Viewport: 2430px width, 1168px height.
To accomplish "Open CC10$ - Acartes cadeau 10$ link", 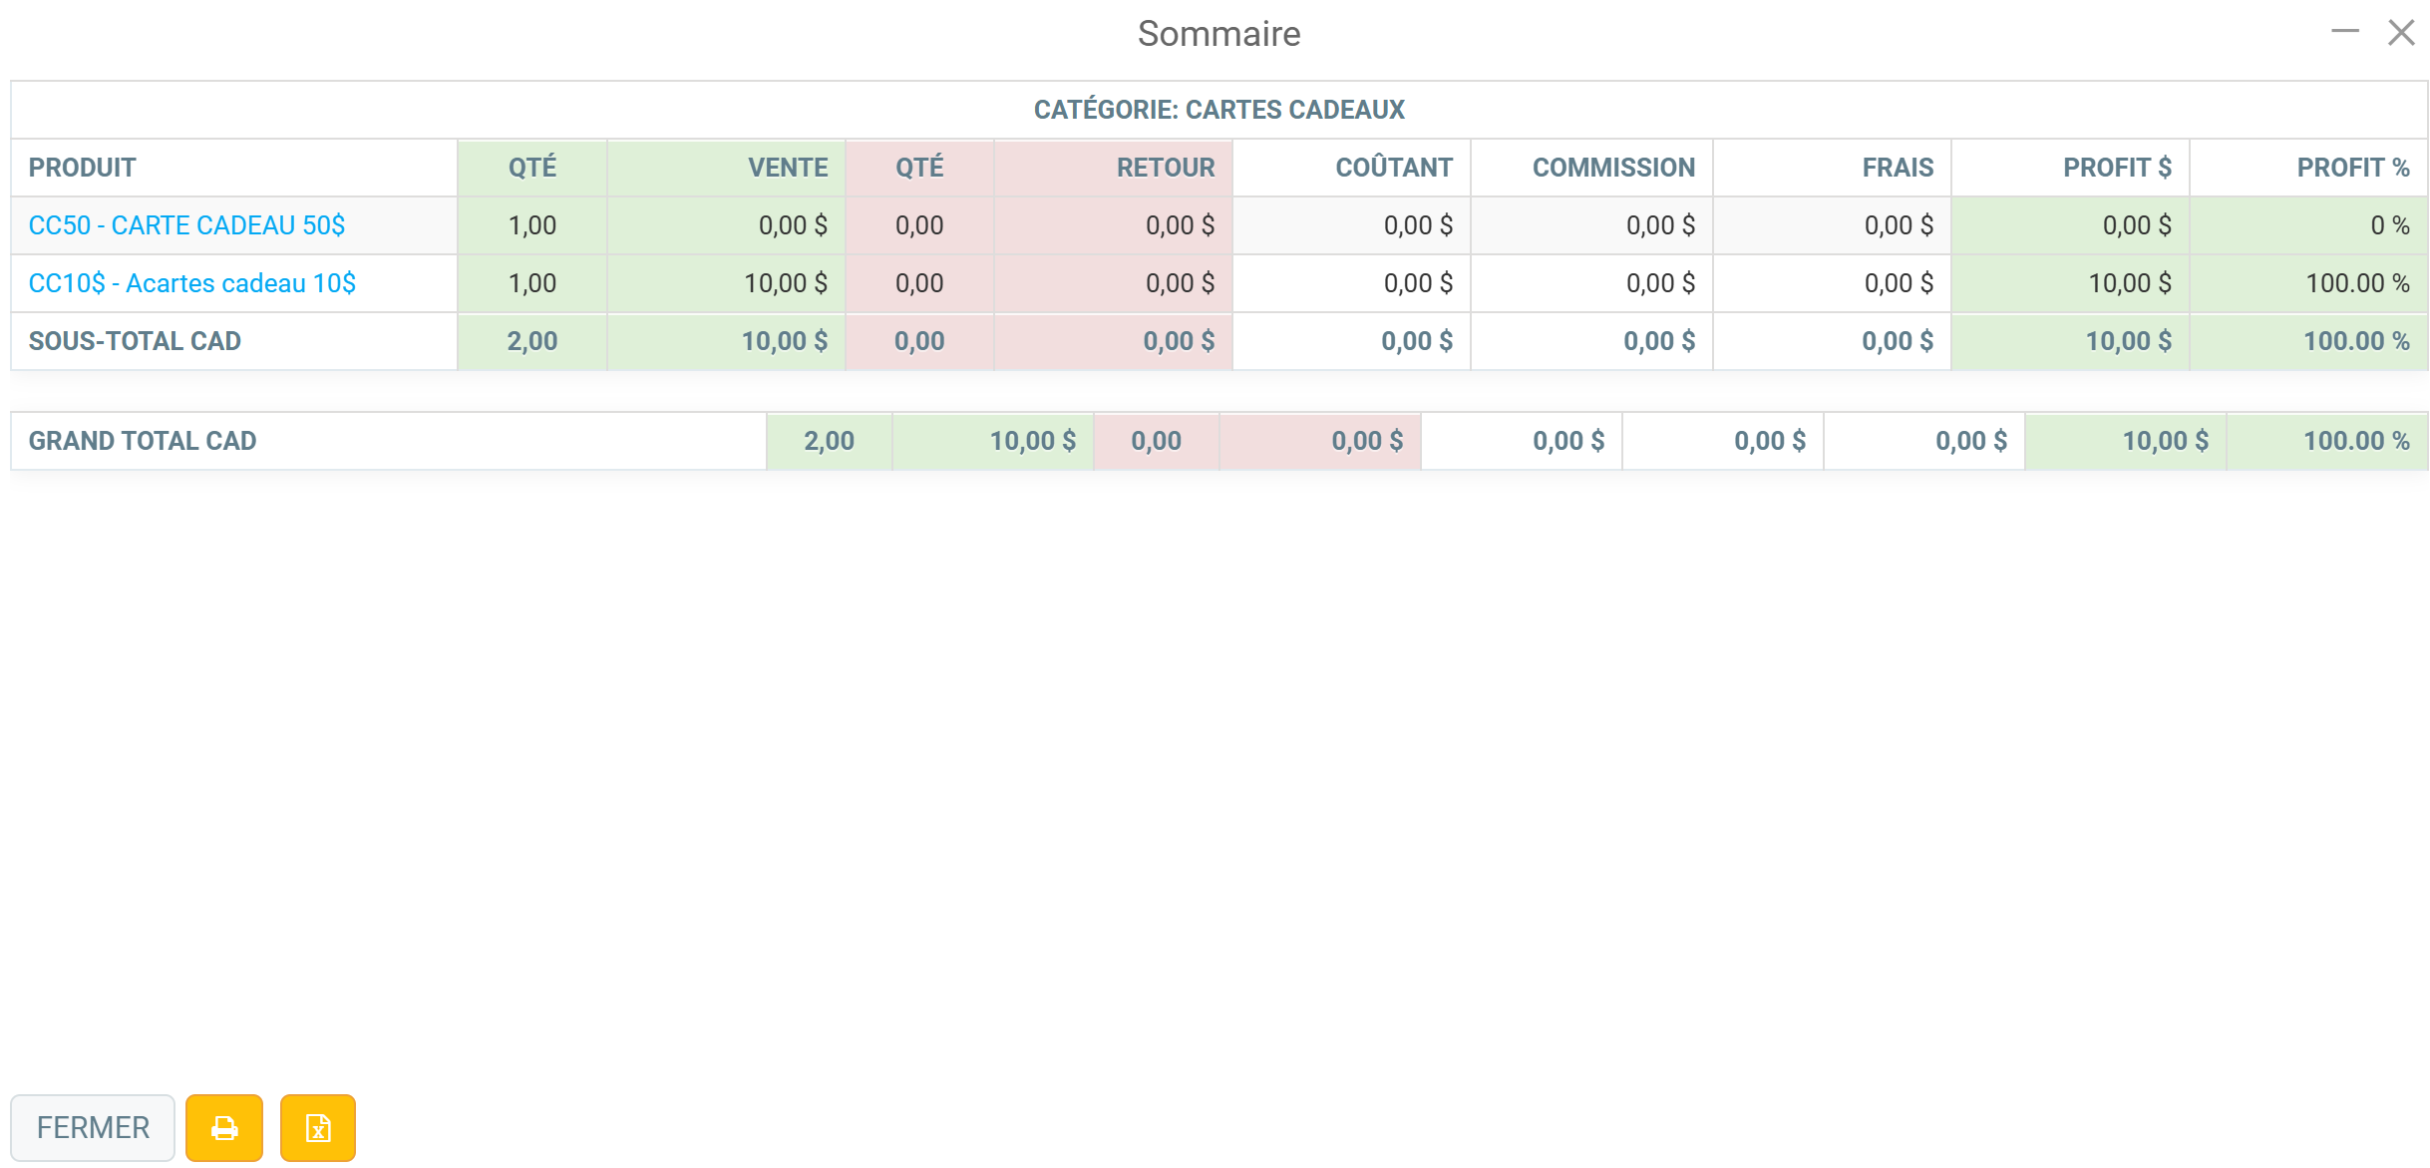I will (x=191, y=283).
